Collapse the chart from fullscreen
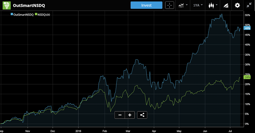This screenshot has height=133, width=255. (x=249, y=5)
